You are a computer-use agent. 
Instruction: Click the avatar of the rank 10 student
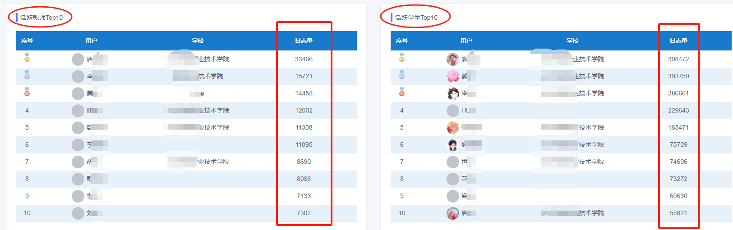click(x=452, y=213)
